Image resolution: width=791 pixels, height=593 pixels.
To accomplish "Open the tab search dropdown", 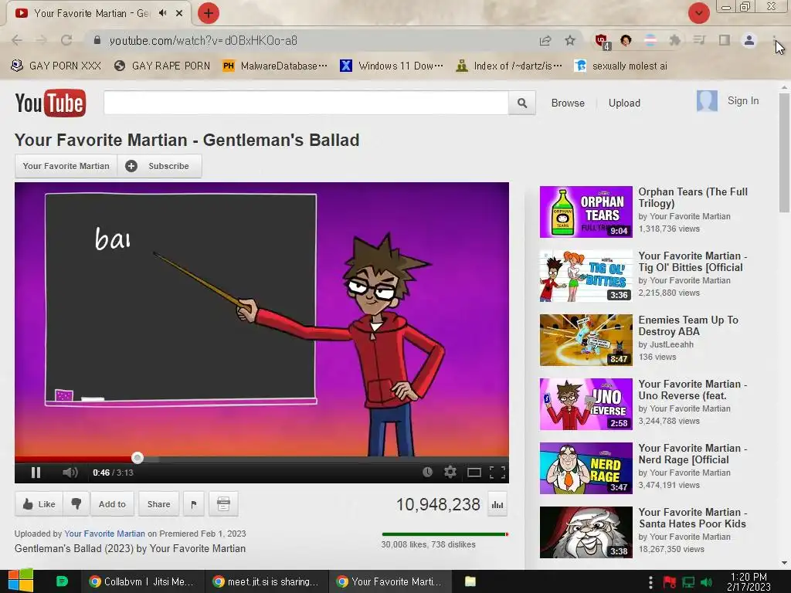I will tap(698, 13).
